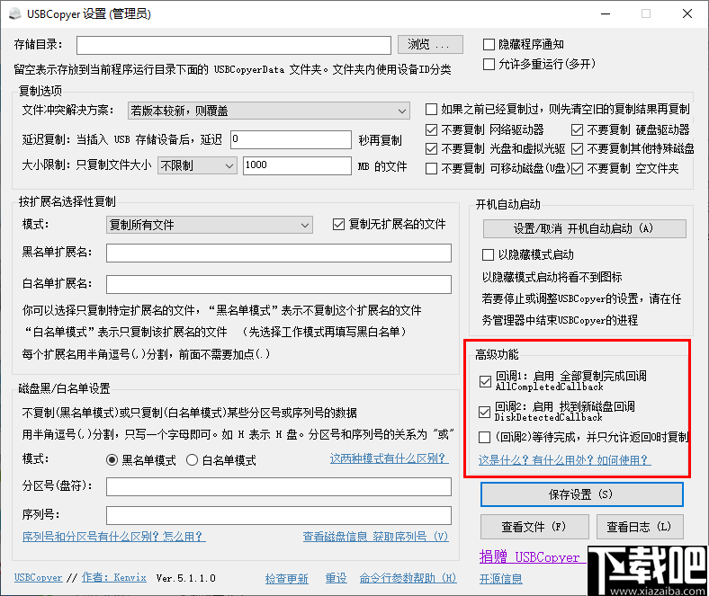Open 这是什么?有什么用处?如何使用? link
Image resolution: width=709 pixels, height=596 pixels.
564,460
